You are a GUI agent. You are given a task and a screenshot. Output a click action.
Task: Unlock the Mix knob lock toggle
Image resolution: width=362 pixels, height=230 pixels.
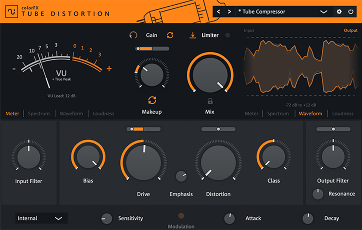click(x=210, y=101)
